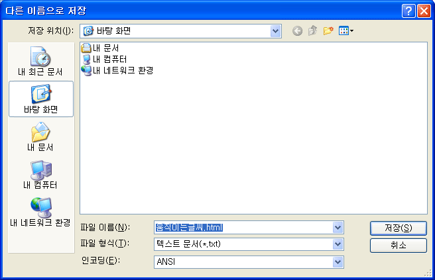Open 내 컴퓨터 in places bar
435x280 pixels.
40,175
